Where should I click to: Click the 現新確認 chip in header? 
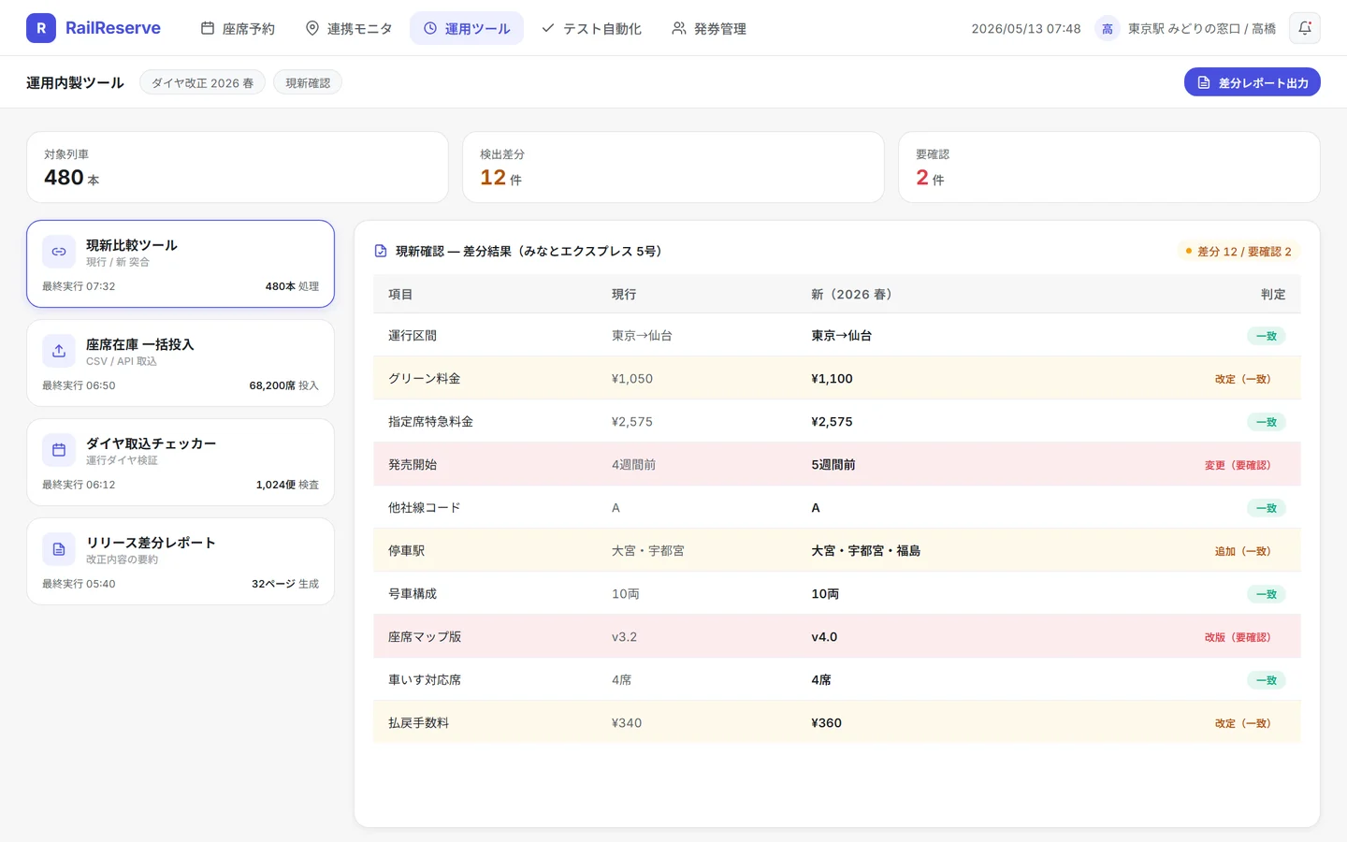(308, 82)
